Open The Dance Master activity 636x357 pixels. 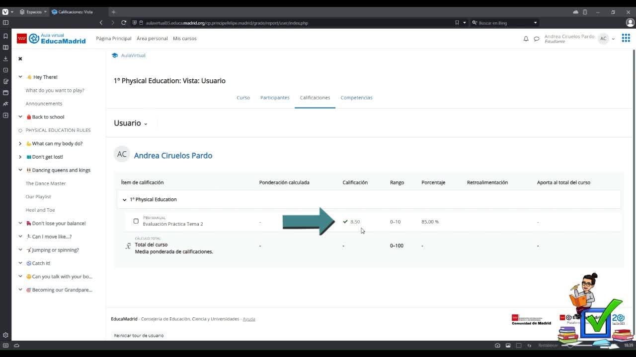(46, 183)
